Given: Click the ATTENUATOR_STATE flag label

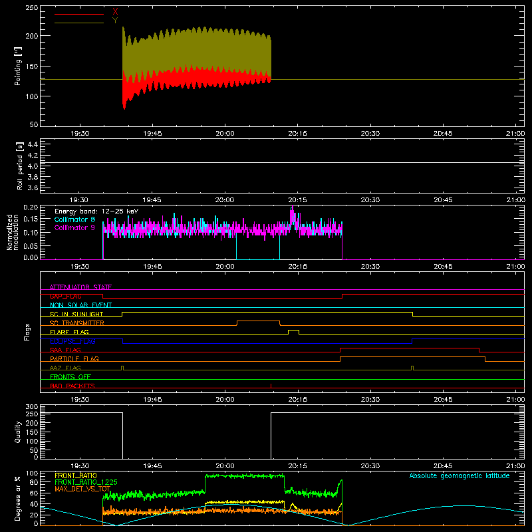Looking at the screenshot, I should click(x=80, y=287).
